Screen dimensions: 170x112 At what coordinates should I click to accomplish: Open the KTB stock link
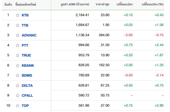point(25,15)
